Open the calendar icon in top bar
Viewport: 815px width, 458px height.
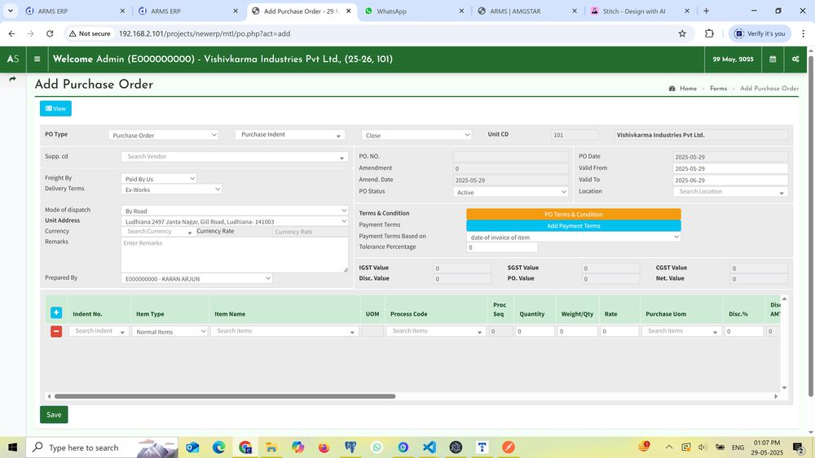pos(773,59)
